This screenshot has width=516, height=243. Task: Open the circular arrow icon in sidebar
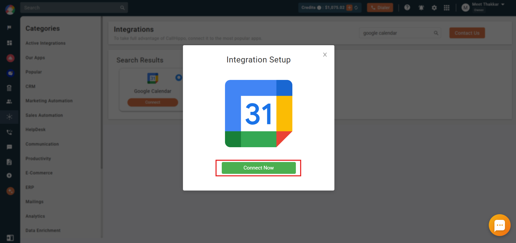(9, 175)
